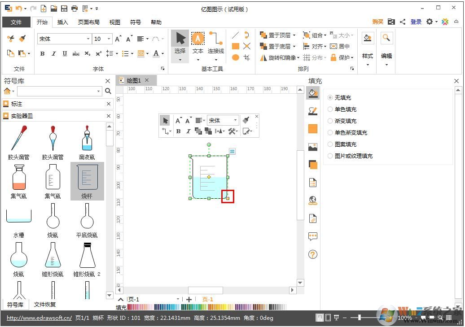Click the 登录 (Login) link

click(x=416, y=21)
